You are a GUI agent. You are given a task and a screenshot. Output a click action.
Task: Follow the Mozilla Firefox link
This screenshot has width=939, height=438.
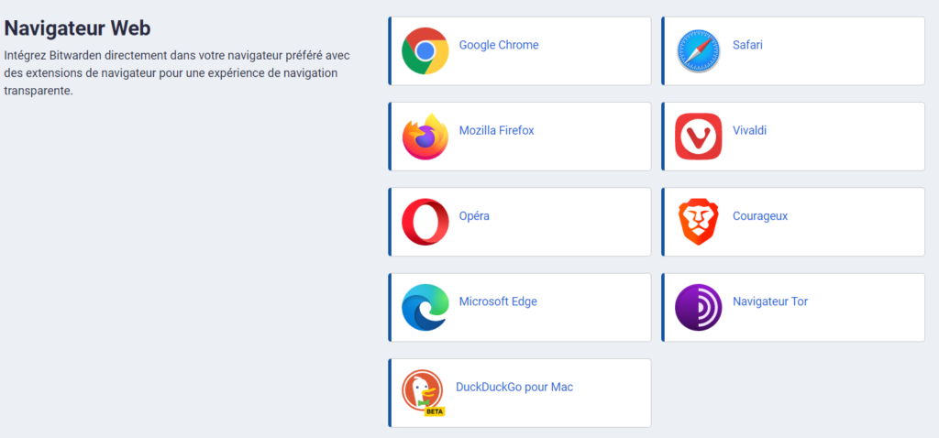(x=496, y=130)
